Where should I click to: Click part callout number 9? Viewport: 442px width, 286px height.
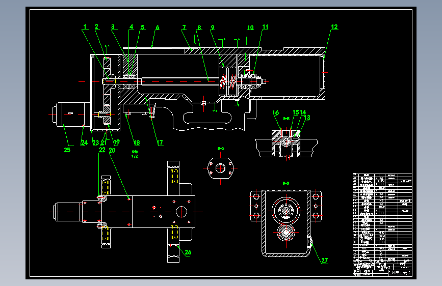[213, 27]
